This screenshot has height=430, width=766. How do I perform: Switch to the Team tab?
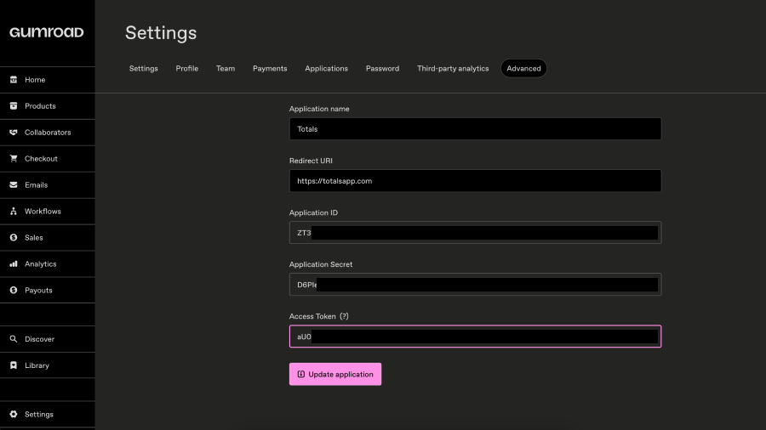point(226,68)
